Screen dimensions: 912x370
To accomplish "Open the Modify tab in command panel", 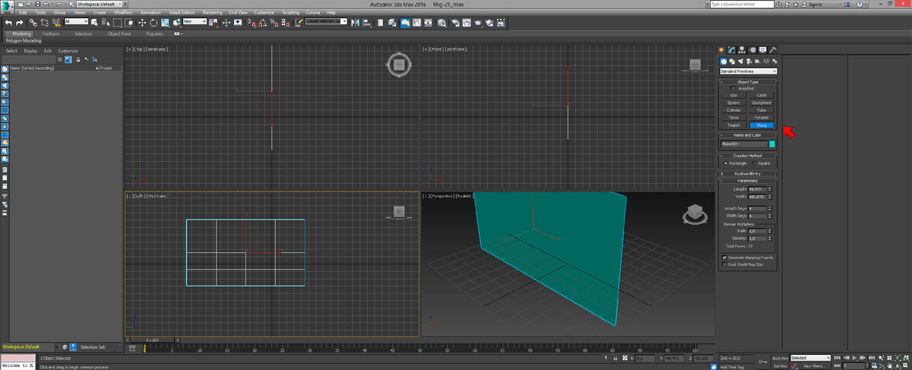I will 731,49.
